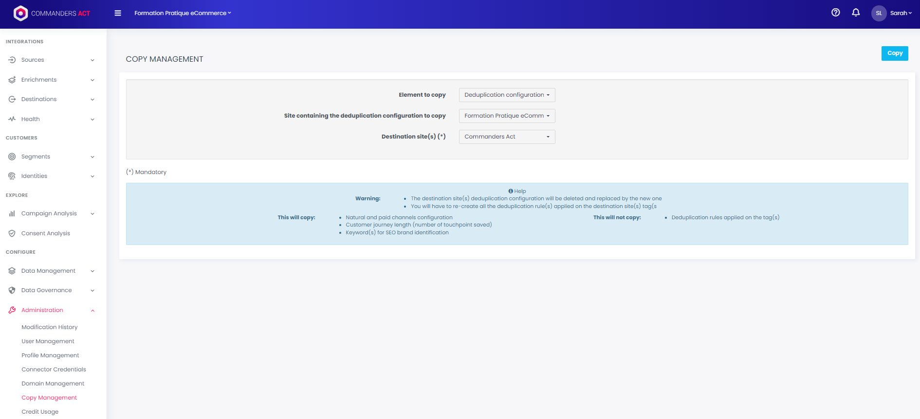Open the Element to copy dropdown

(x=507, y=95)
